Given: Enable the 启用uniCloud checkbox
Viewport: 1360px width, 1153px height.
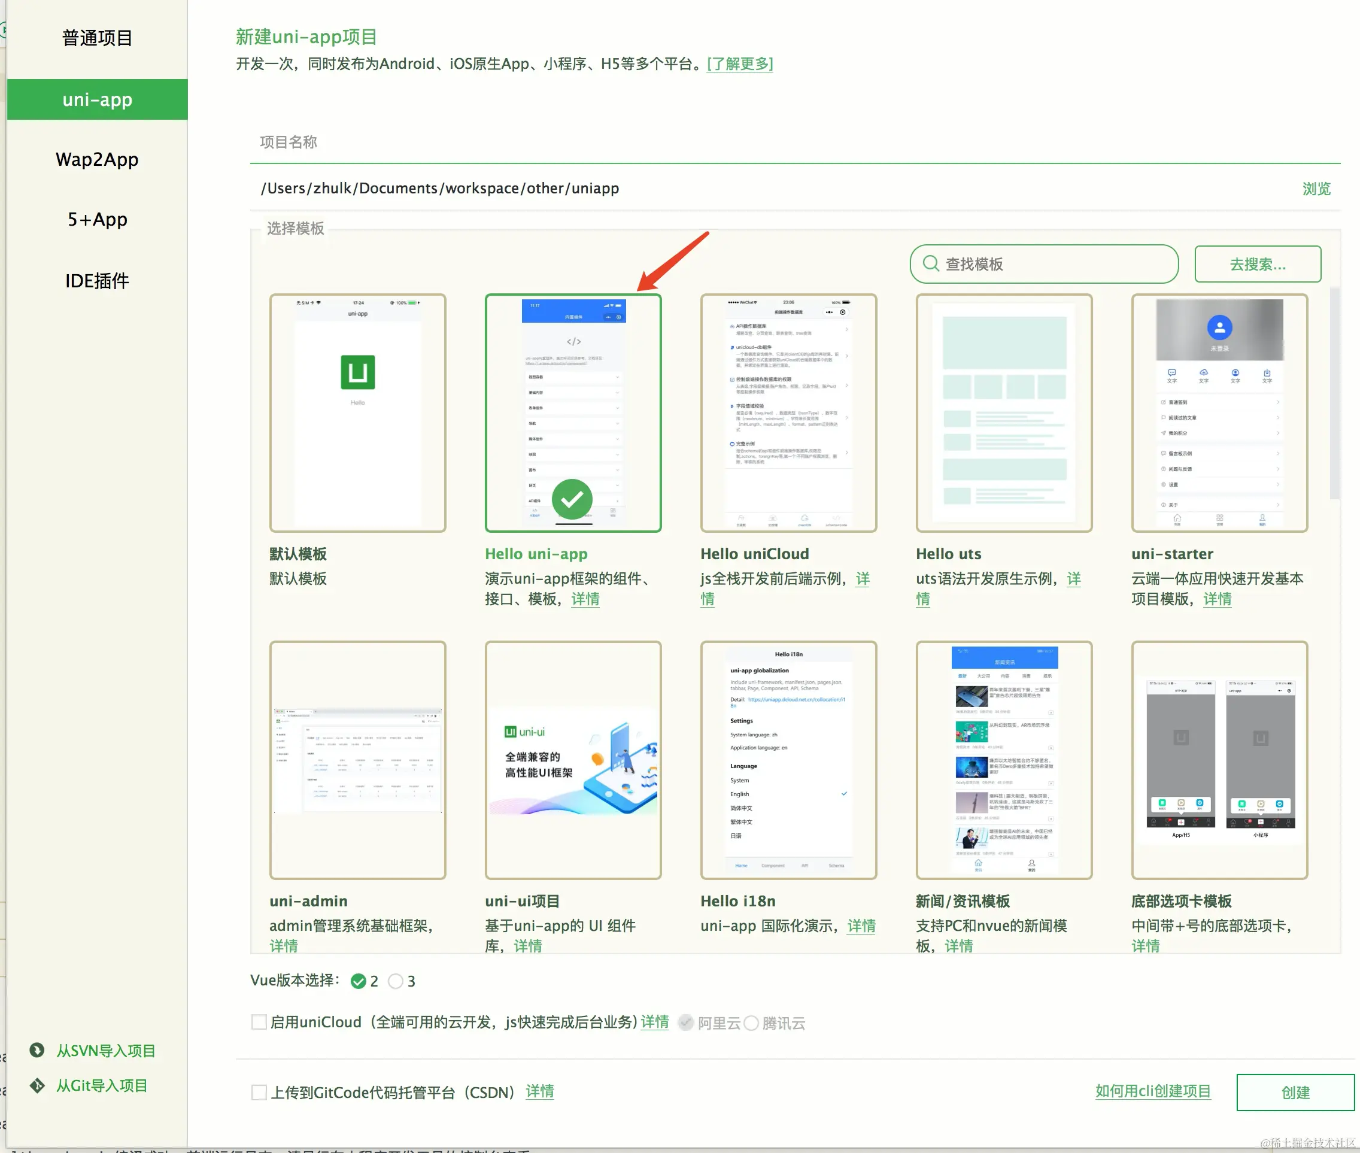Looking at the screenshot, I should tap(259, 1022).
